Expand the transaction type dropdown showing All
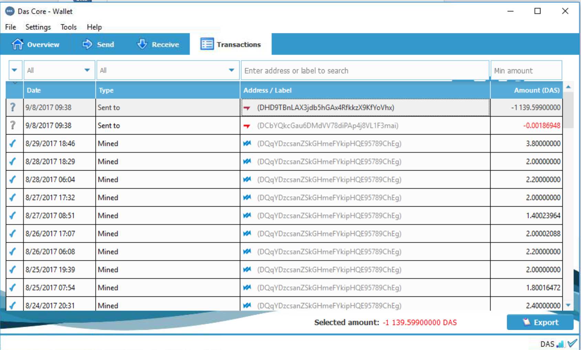This screenshot has height=350, width=581. [168, 70]
